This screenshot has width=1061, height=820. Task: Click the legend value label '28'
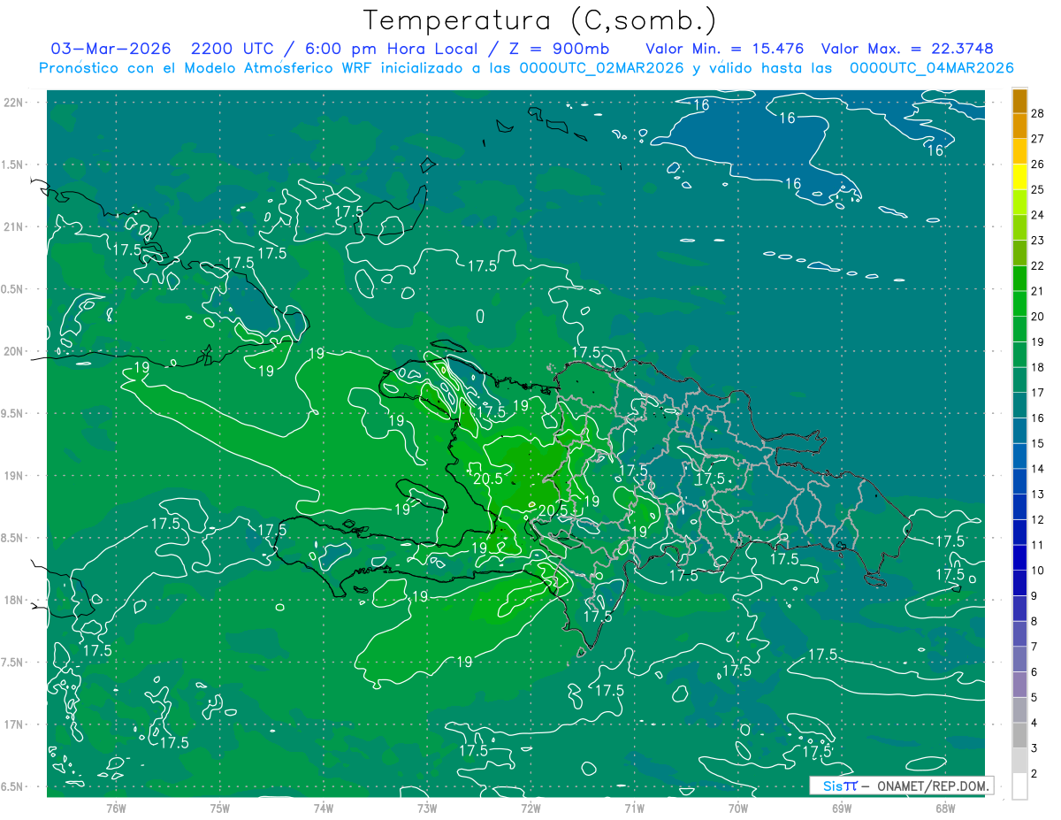1038,113
